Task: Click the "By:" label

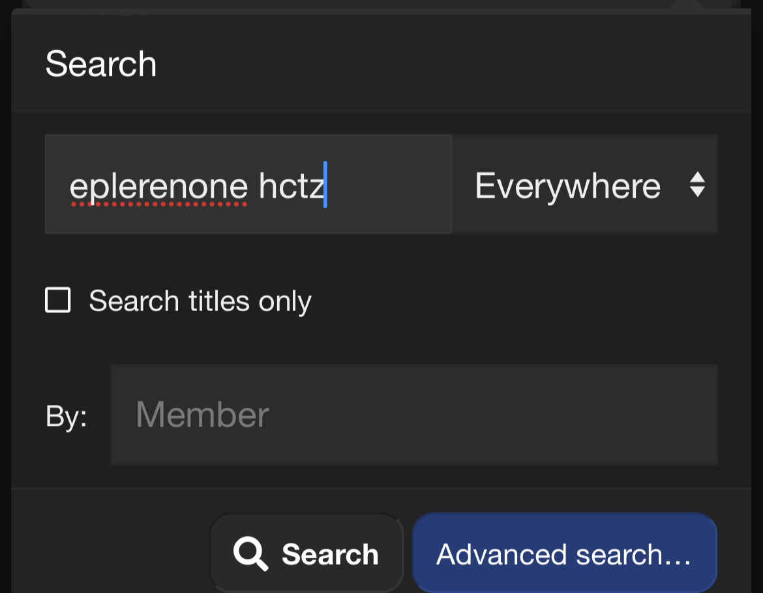Action: click(x=67, y=416)
